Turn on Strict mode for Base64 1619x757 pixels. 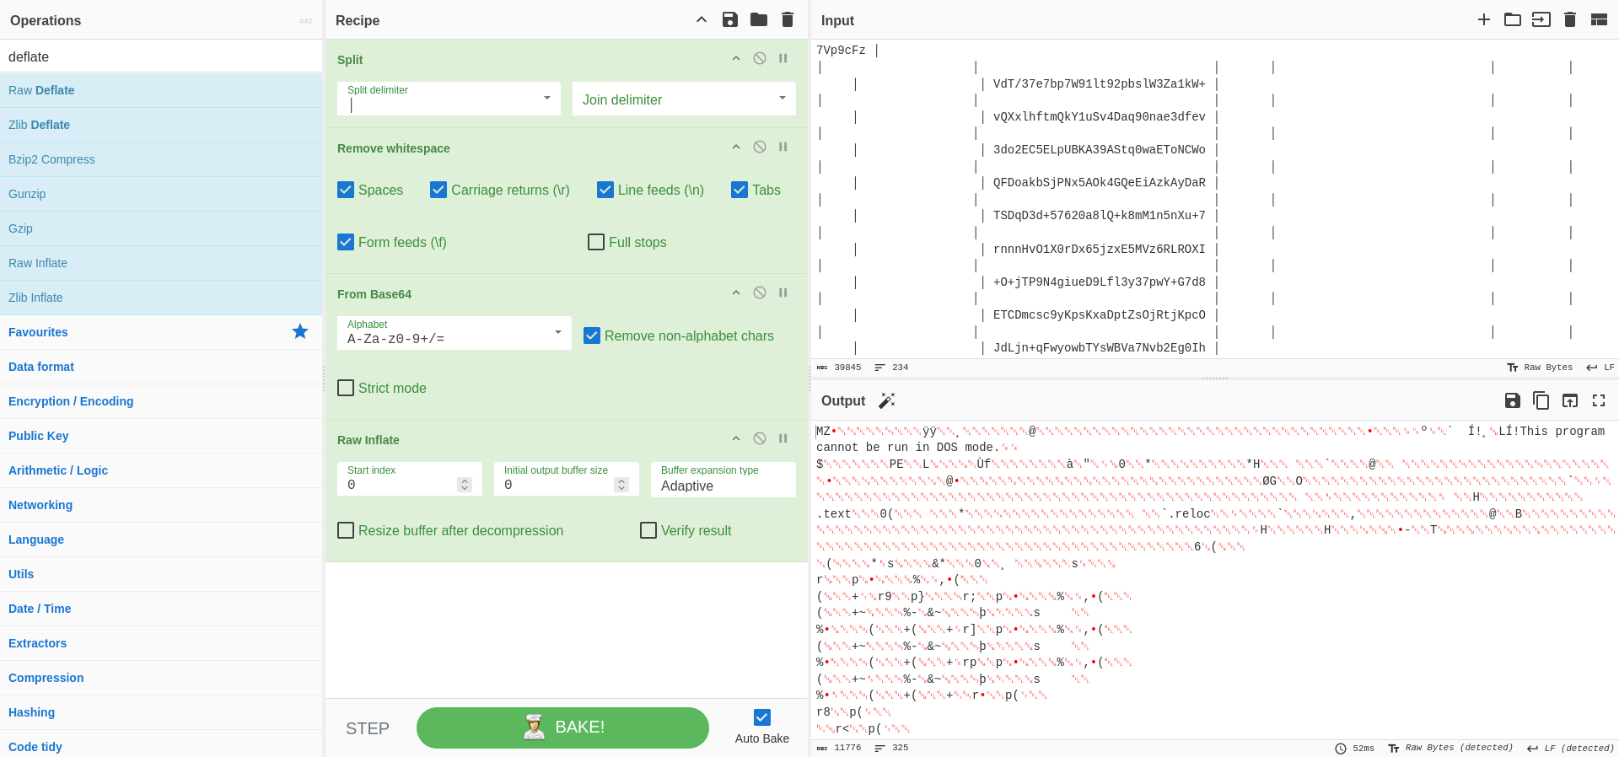[346, 388]
